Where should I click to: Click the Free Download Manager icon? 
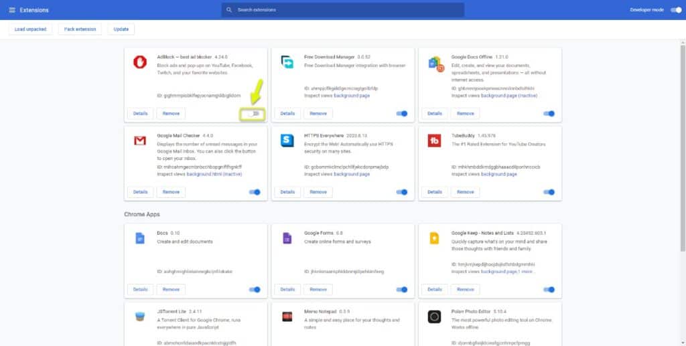pos(287,62)
